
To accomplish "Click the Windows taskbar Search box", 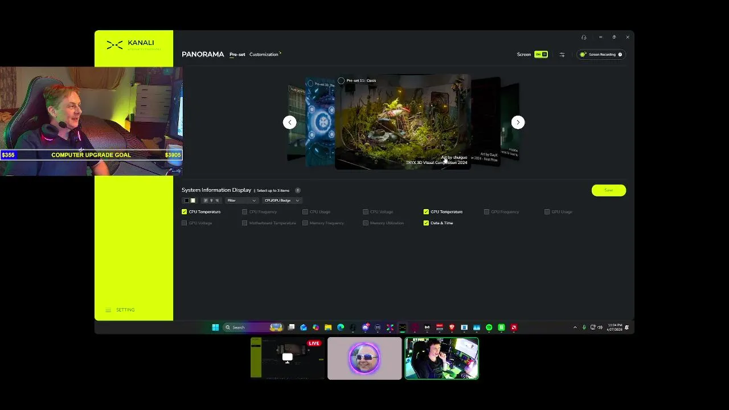I will coord(252,327).
